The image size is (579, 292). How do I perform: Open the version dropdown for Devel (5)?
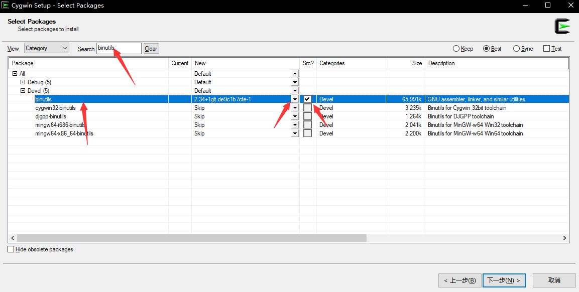pyautogui.click(x=295, y=90)
